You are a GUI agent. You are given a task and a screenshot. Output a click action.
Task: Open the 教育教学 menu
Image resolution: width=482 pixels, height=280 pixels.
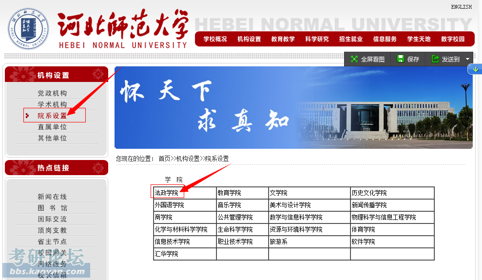283,39
